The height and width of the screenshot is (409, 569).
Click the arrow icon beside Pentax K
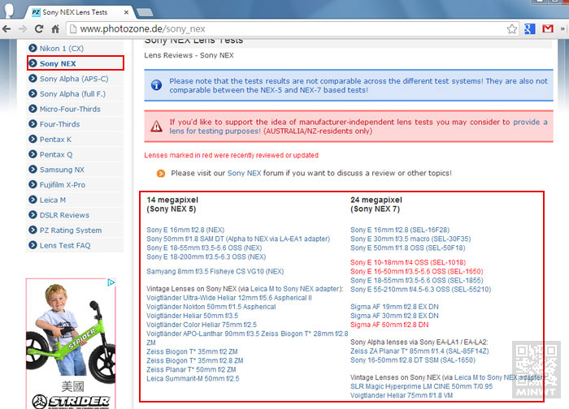coord(33,139)
